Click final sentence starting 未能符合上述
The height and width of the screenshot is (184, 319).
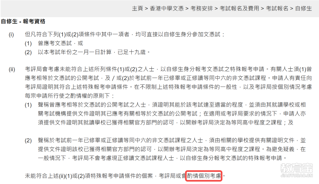coord(125,176)
